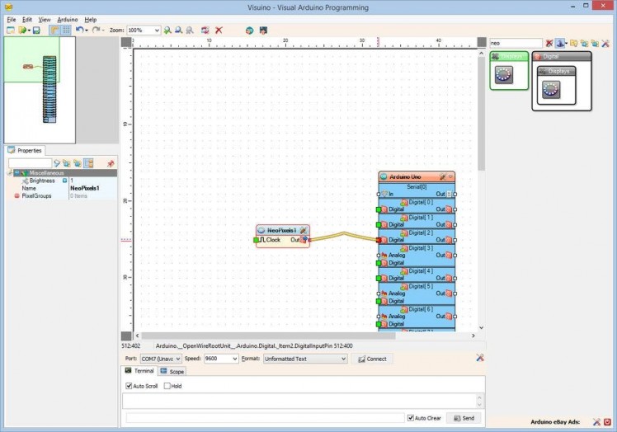Screen dimensions: 617x432
Task: Open the Arduino menu
Action: pyautogui.click(x=68, y=19)
